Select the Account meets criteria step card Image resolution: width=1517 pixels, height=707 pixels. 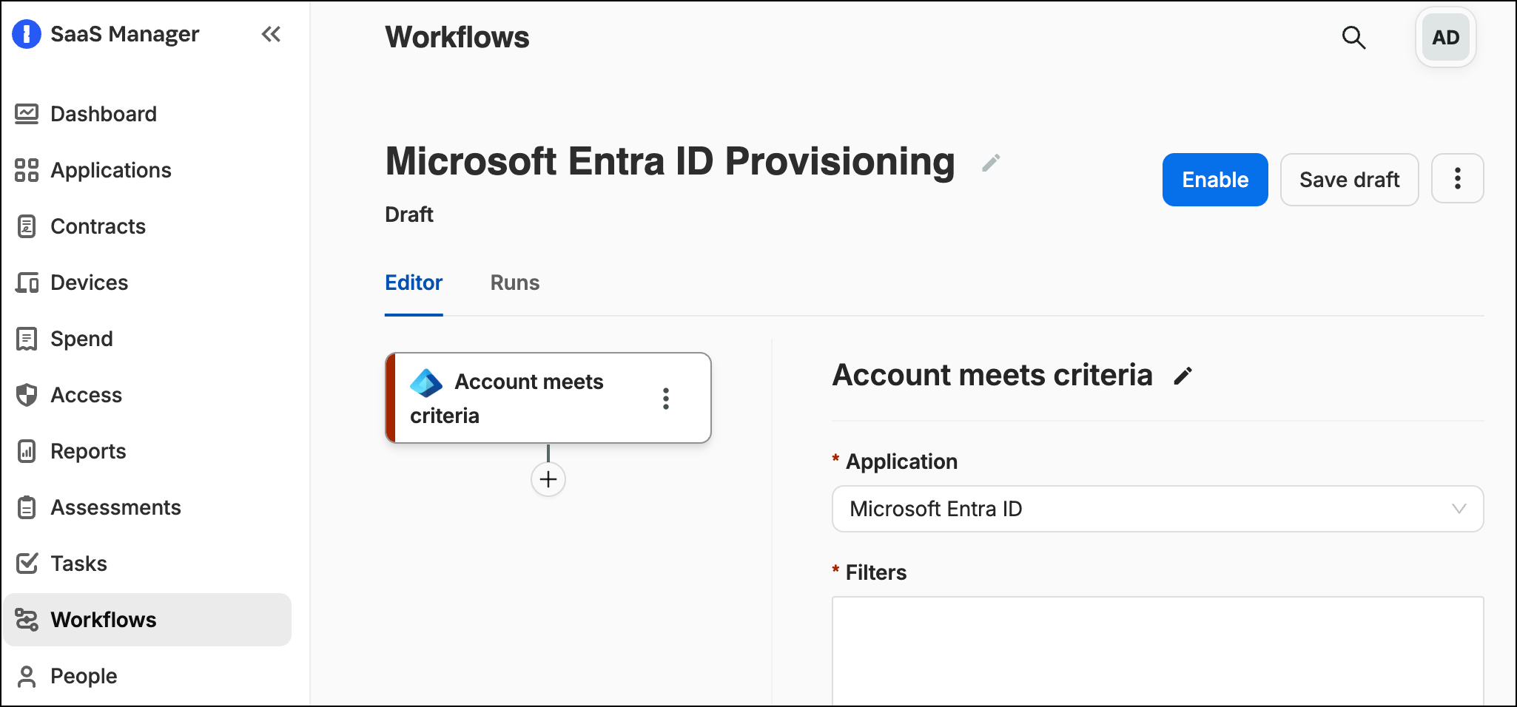(x=548, y=399)
